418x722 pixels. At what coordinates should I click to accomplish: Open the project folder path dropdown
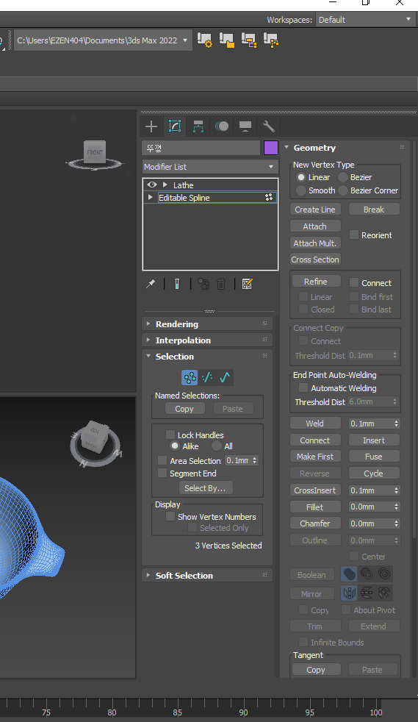click(x=185, y=40)
